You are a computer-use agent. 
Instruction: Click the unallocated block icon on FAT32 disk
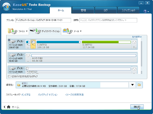pos(134,69)
